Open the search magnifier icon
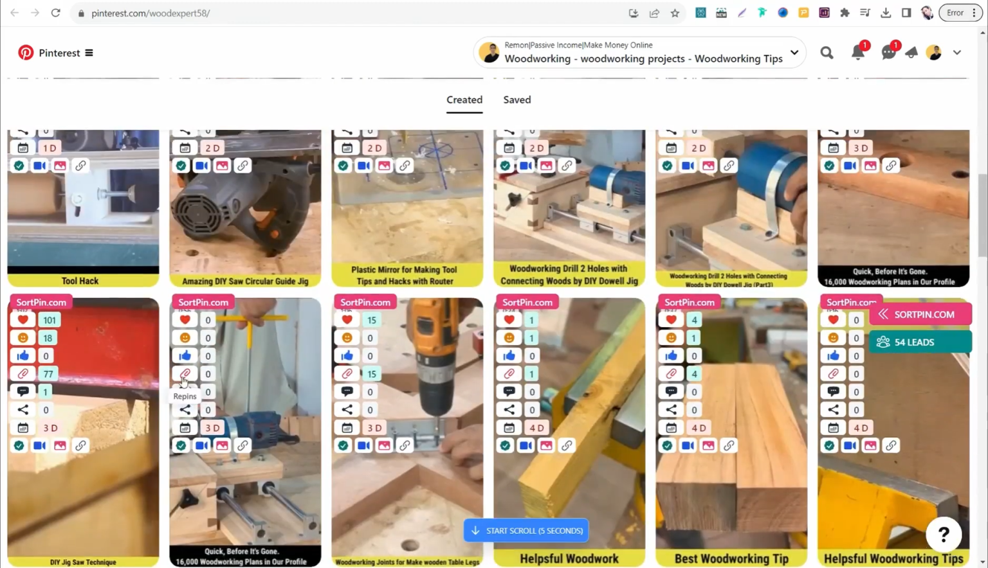This screenshot has width=988, height=568. click(x=827, y=53)
